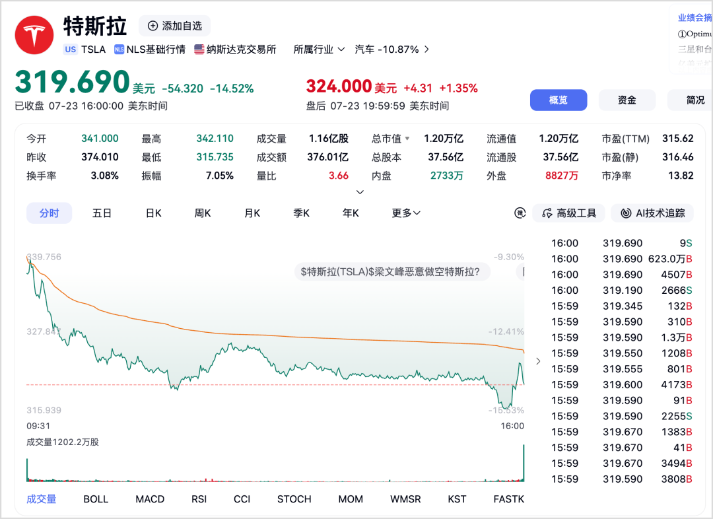Click the trade row with 4507B

(x=622, y=275)
